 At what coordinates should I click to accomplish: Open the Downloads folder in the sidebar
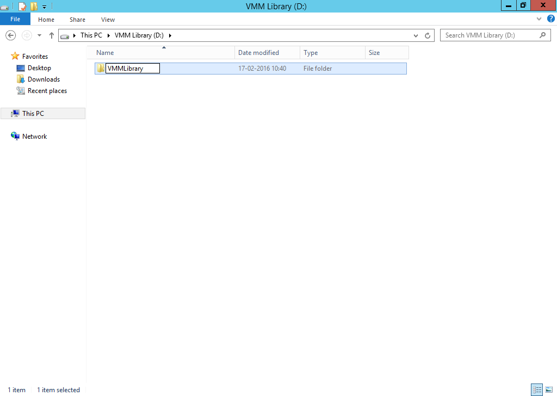click(x=44, y=79)
